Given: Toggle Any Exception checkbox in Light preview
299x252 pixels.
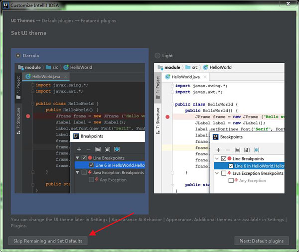Looking at the screenshot, I should (231, 180).
